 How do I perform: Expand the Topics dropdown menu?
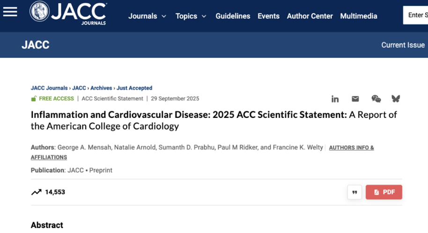tap(191, 16)
